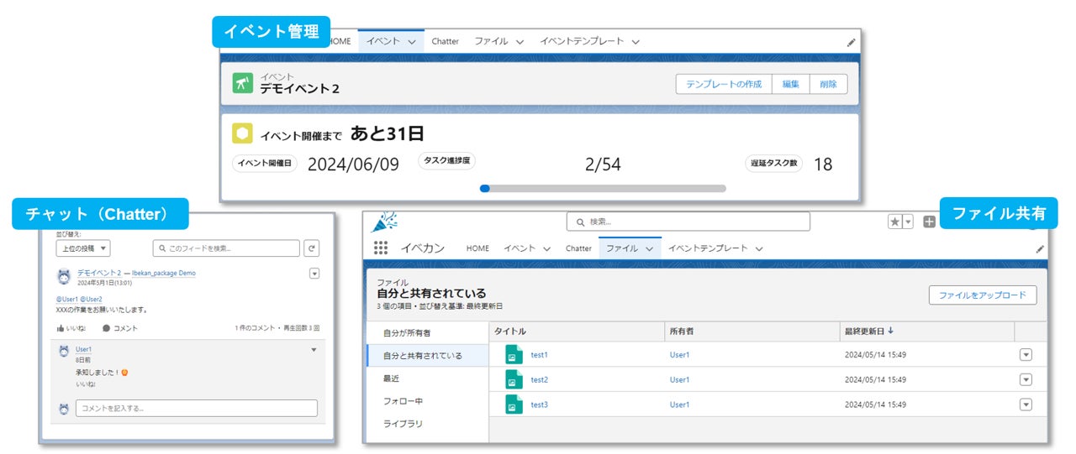Open the test3 file link
The height and width of the screenshot is (454, 1076).
[x=540, y=404]
